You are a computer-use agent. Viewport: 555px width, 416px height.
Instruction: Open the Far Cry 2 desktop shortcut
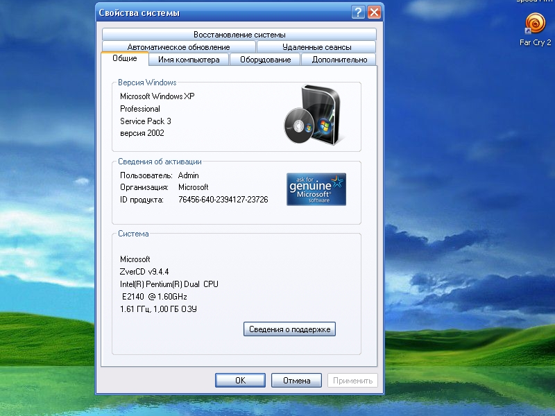535,30
